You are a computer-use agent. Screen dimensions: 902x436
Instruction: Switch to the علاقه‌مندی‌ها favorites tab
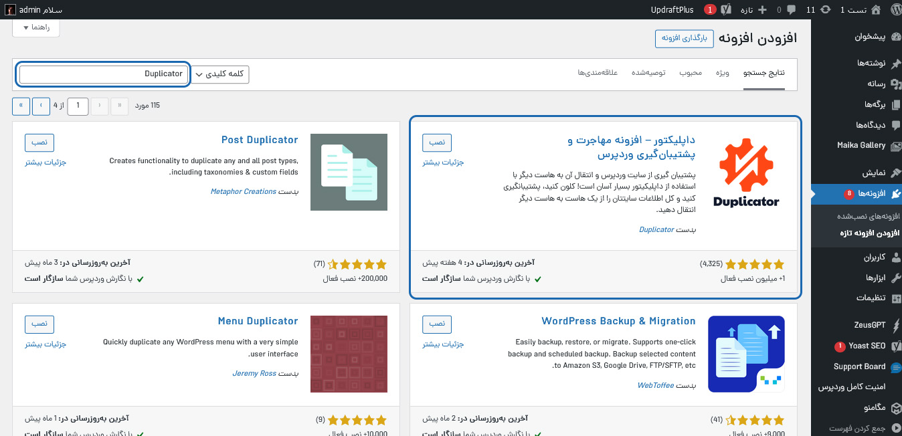598,73
